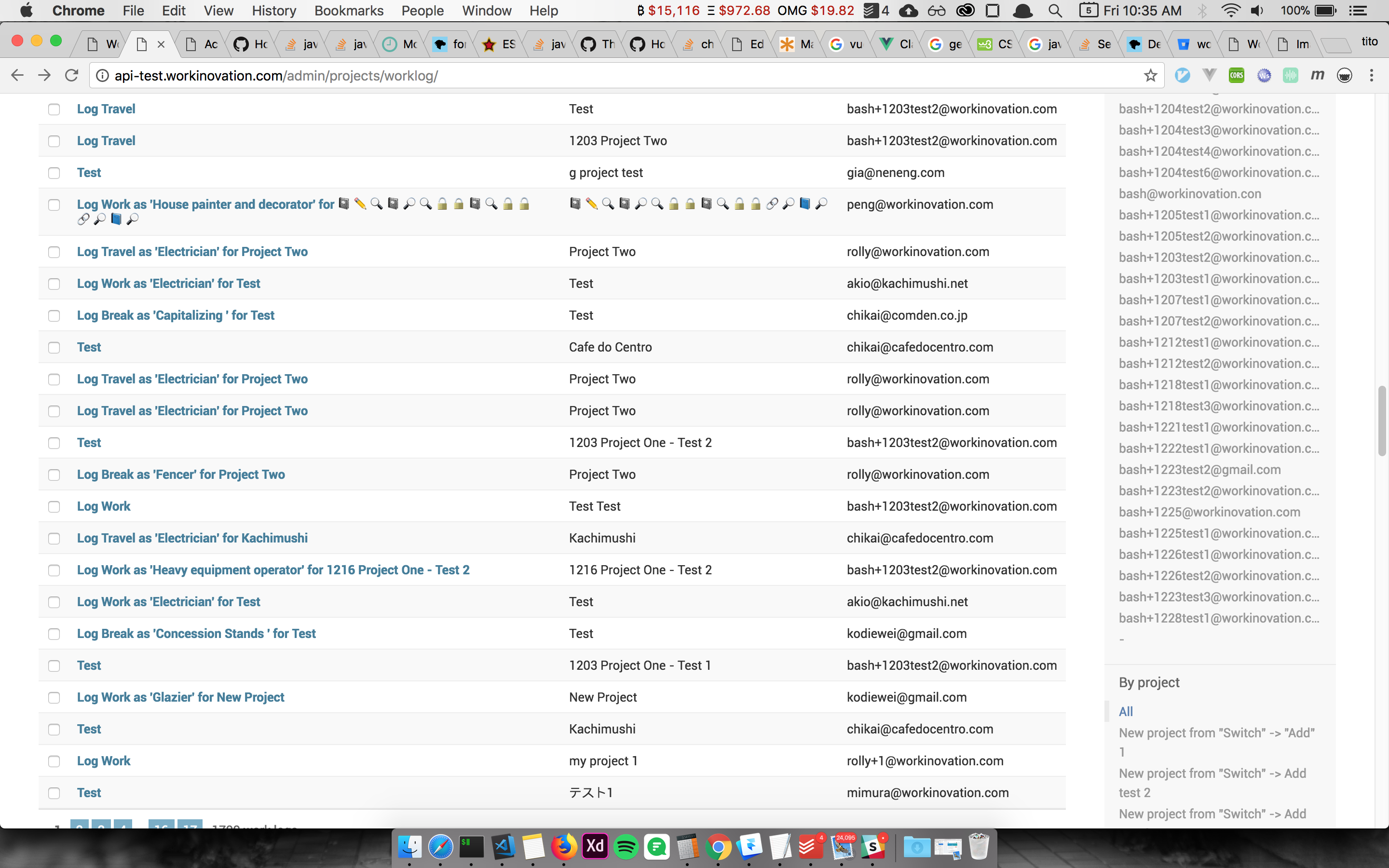Viewport: 1389px width, 868px height.
Task: Open Visual Studio Code from the dock
Action: click(x=502, y=847)
